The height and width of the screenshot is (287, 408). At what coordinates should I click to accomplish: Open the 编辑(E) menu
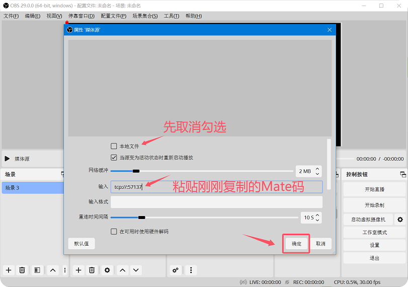point(33,16)
